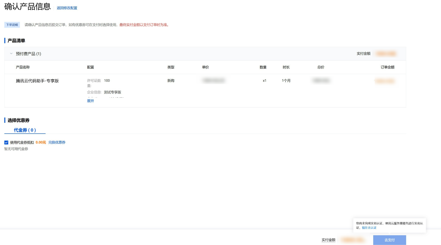Click the 配置 column header
441x245 pixels.
90,67
